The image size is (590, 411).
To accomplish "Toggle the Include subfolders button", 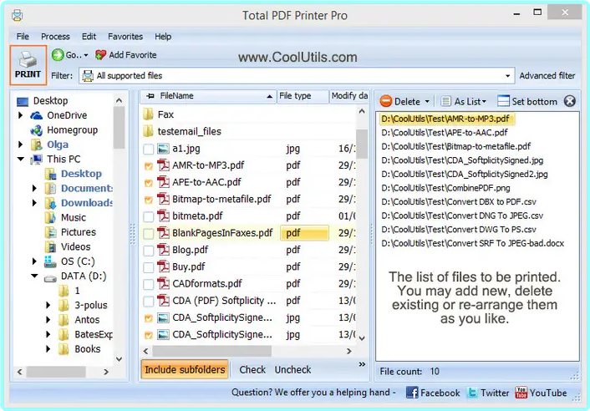I will [x=185, y=369].
